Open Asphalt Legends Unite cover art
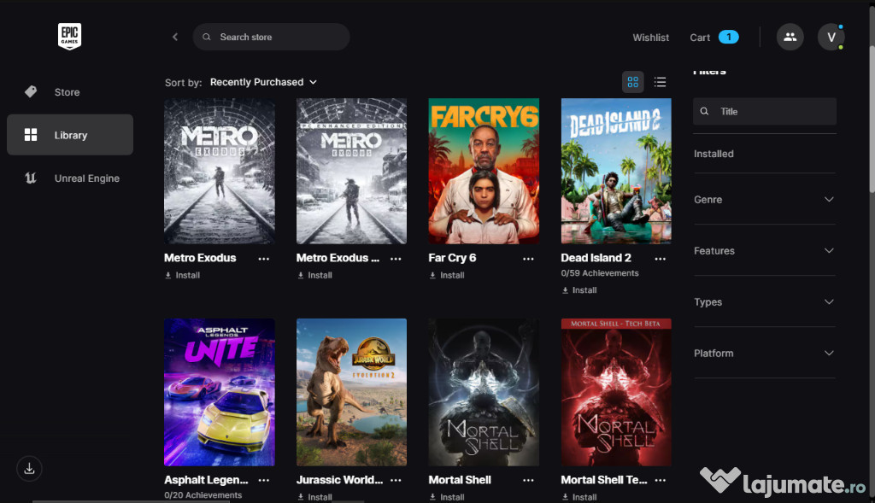The width and height of the screenshot is (875, 503). coord(220,392)
